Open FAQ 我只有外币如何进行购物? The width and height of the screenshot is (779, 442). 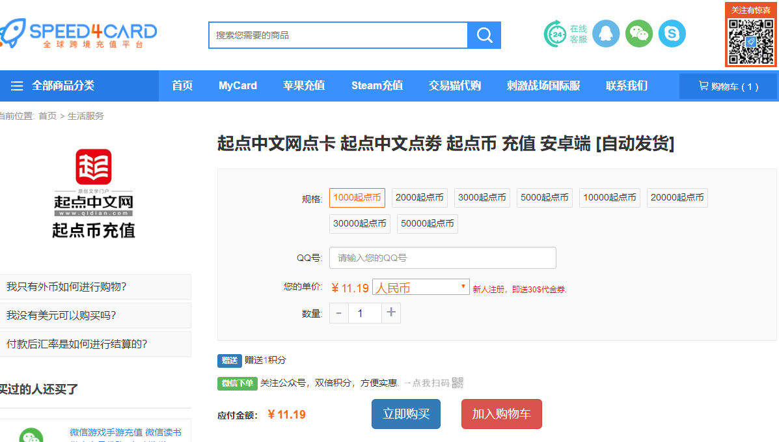coord(96,287)
